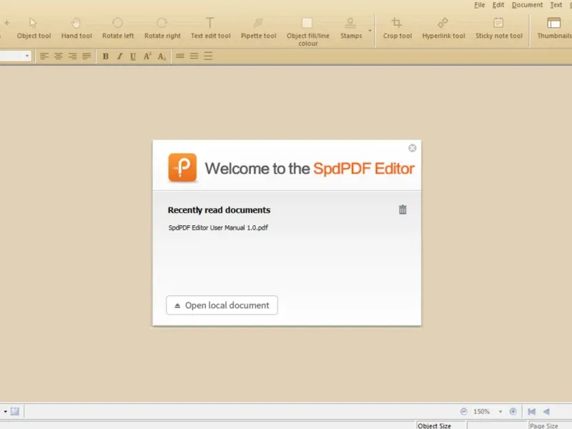Screen dimensions: 572x429
Task: Click the SpdPDF orange logo
Action: pos(182,167)
